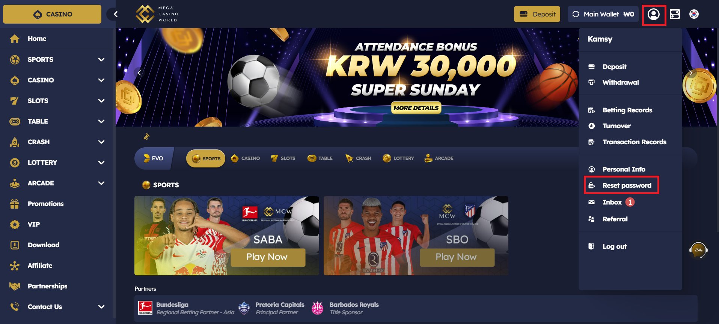The width and height of the screenshot is (719, 324).
Task: Expand the SLOTS sidebar section
Action: (101, 101)
